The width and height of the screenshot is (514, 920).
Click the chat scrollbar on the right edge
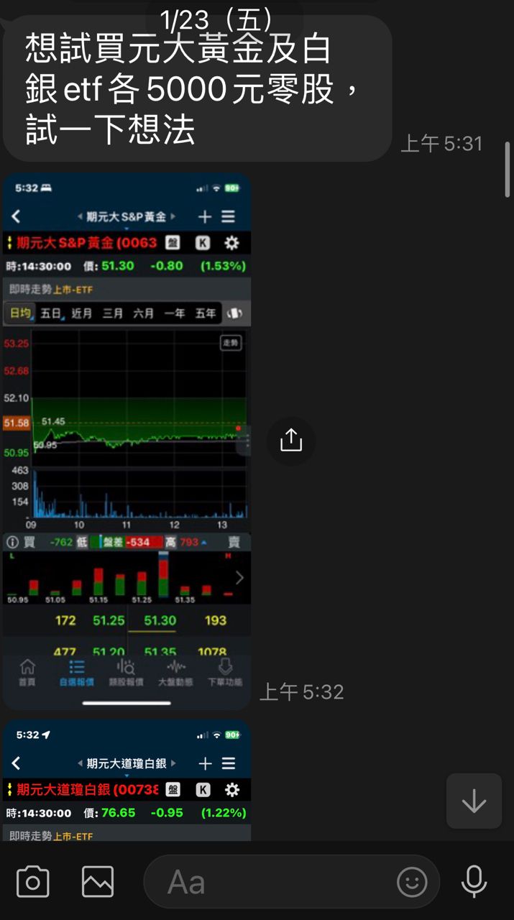508,169
